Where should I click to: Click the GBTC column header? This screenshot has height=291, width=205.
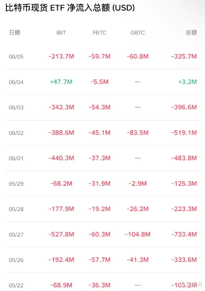pos(138,32)
